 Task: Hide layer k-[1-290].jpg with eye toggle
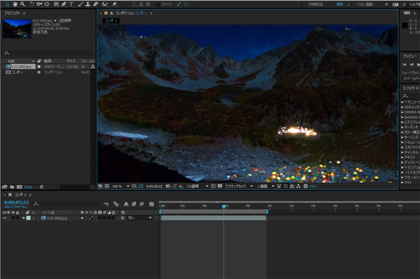point(4,218)
